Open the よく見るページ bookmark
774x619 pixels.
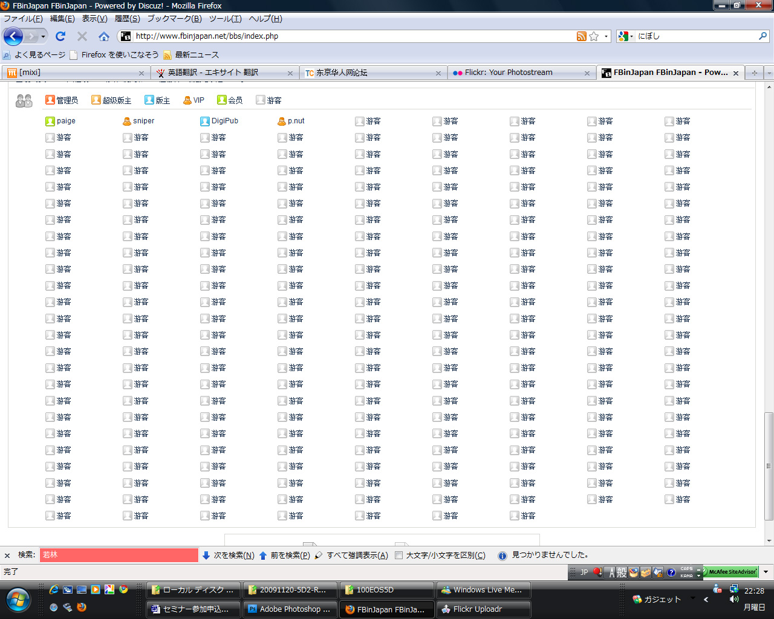click(34, 55)
